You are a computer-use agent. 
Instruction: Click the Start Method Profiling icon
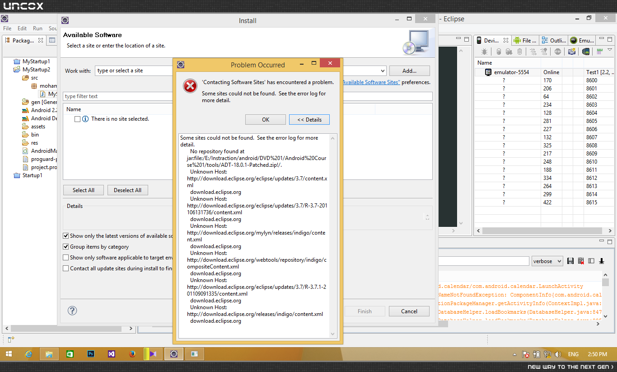click(544, 52)
